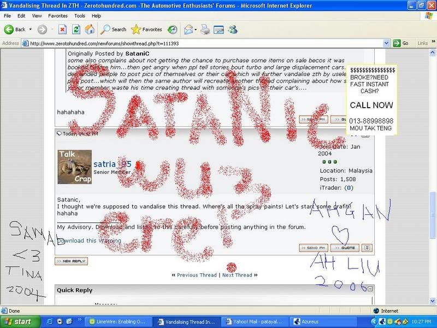Open Favorites star in toolbar
Screen dimensions: 437x328
click(x=146, y=30)
